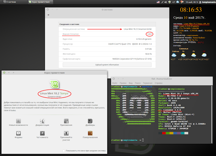
Task: Click 'Среда 10 май 2017г.' desktop date
Action: click(x=189, y=18)
